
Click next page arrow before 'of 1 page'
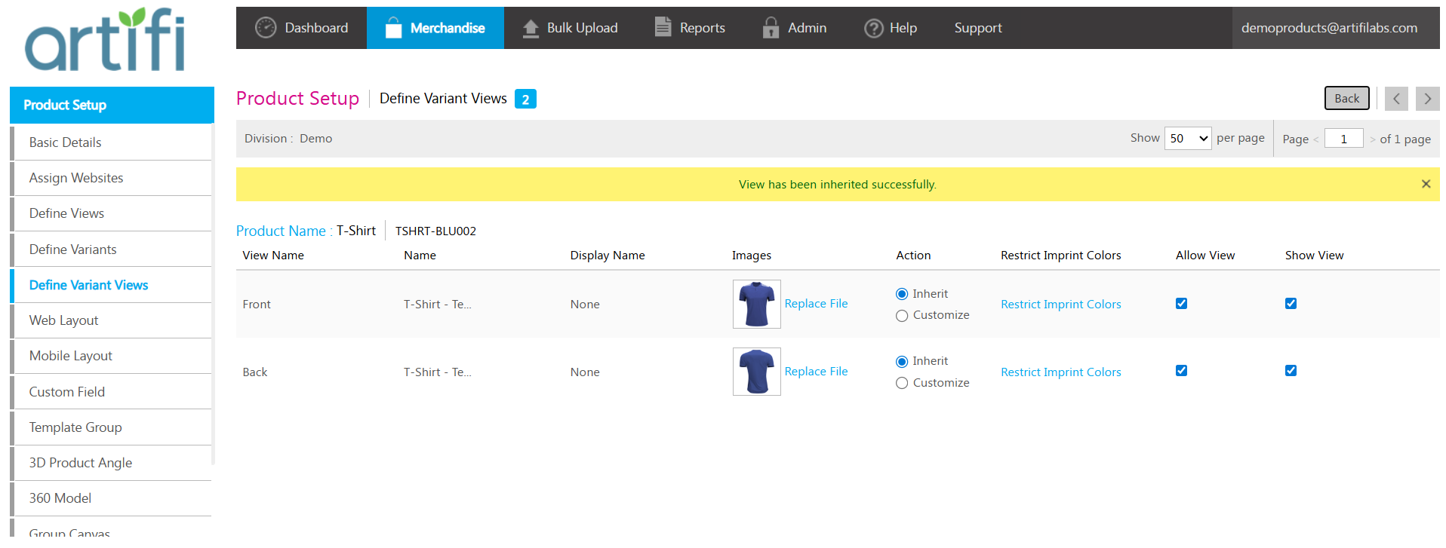tap(1372, 139)
